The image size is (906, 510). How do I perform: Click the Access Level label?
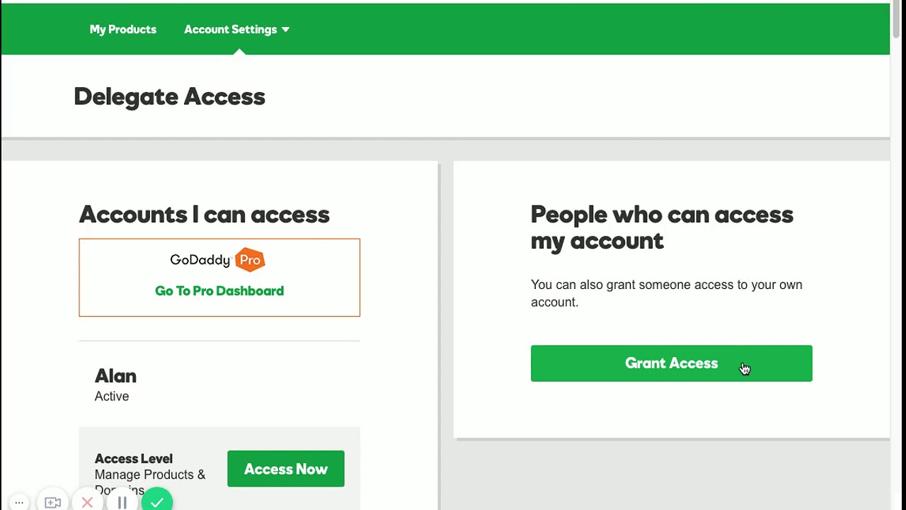(x=134, y=459)
